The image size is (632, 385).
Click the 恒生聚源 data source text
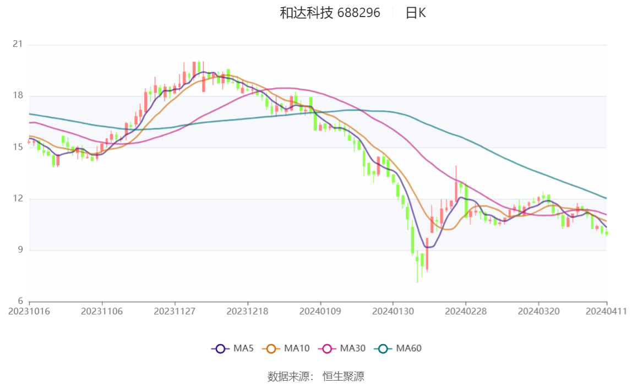coord(344,377)
